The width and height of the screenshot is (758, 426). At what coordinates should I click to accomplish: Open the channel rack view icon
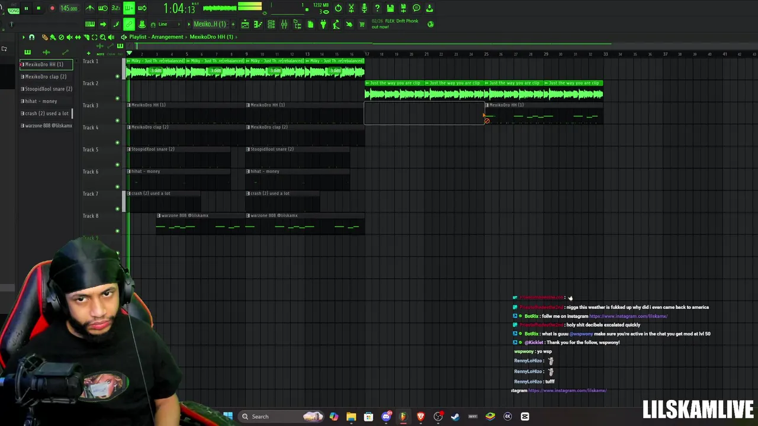point(271,24)
